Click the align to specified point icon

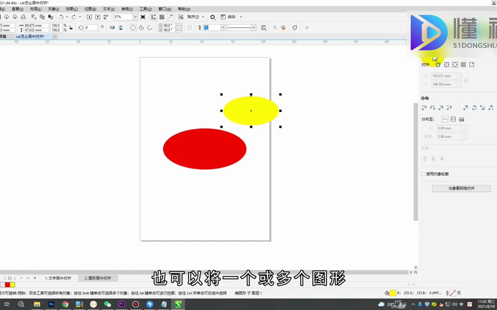[472, 65]
